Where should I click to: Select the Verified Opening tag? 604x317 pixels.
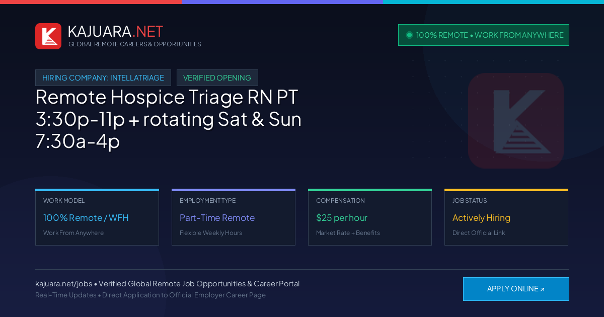click(x=217, y=78)
